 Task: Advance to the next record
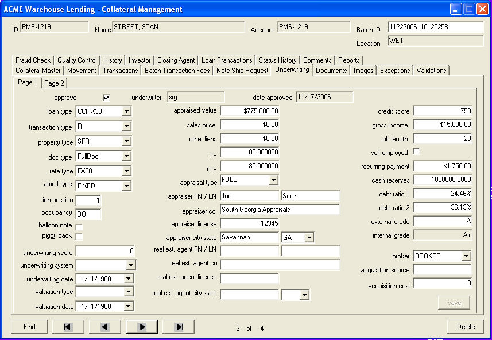click(141, 327)
